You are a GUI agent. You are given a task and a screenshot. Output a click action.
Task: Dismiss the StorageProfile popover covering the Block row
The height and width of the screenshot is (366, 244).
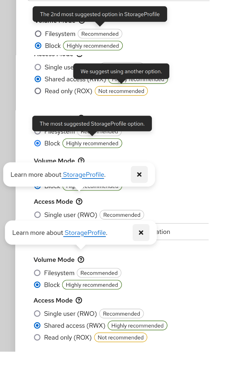(x=139, y=174)
